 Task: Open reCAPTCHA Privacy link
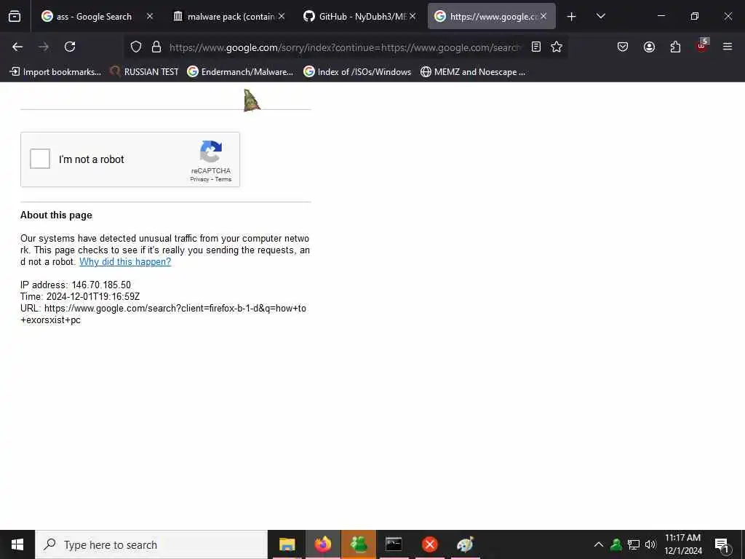pyautogui.click(x=199, y=179)
